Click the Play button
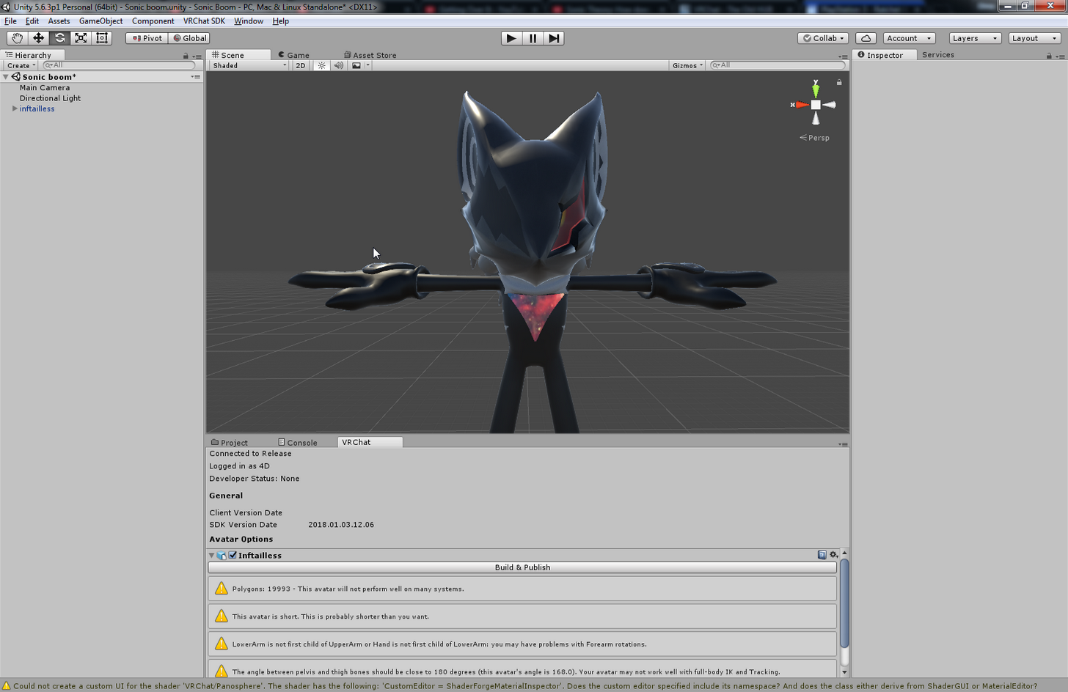This screenshot has height=692, width=1068. pos(511,38)
